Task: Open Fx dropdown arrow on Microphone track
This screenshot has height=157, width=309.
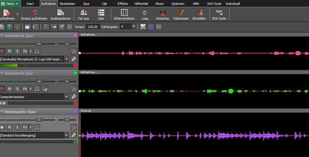Action: coord(30,51)
